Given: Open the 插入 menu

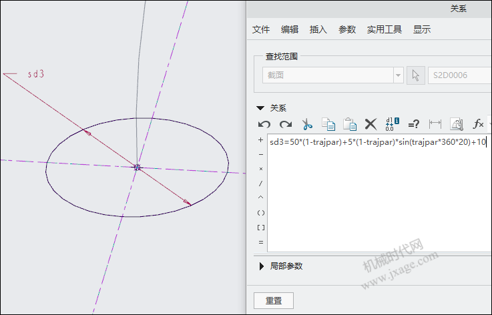Looking at the screenshot, I should [x=318, y=29].
